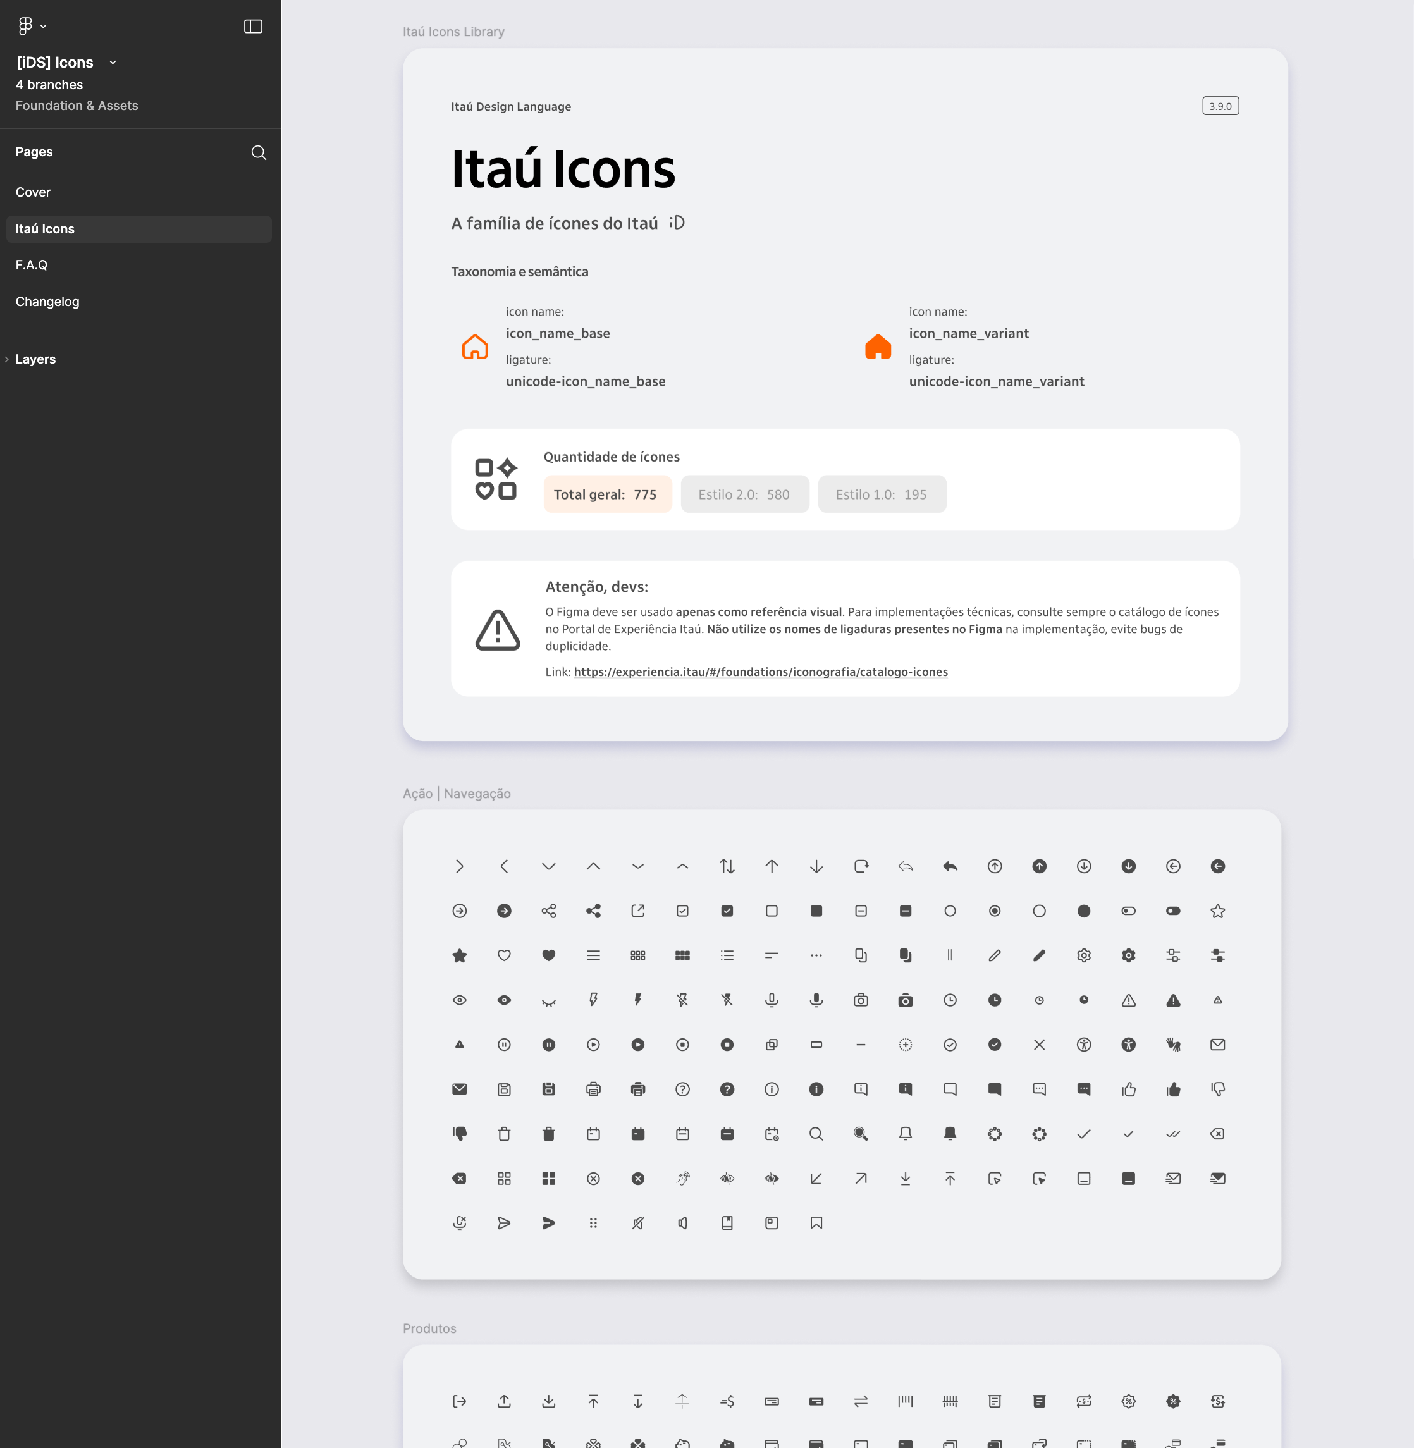Open the [iDS] Icons file name dropdown
This screenshot has width=1414, height=1448.
[113, 63]
